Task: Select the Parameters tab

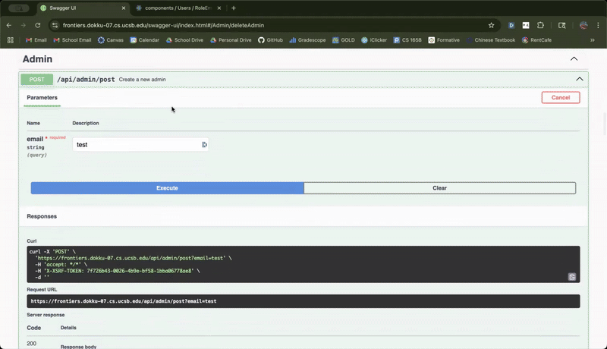Action: (42, 98)
